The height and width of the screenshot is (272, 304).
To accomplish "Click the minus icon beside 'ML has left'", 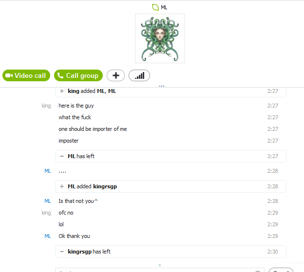I will tap(62, 156).
